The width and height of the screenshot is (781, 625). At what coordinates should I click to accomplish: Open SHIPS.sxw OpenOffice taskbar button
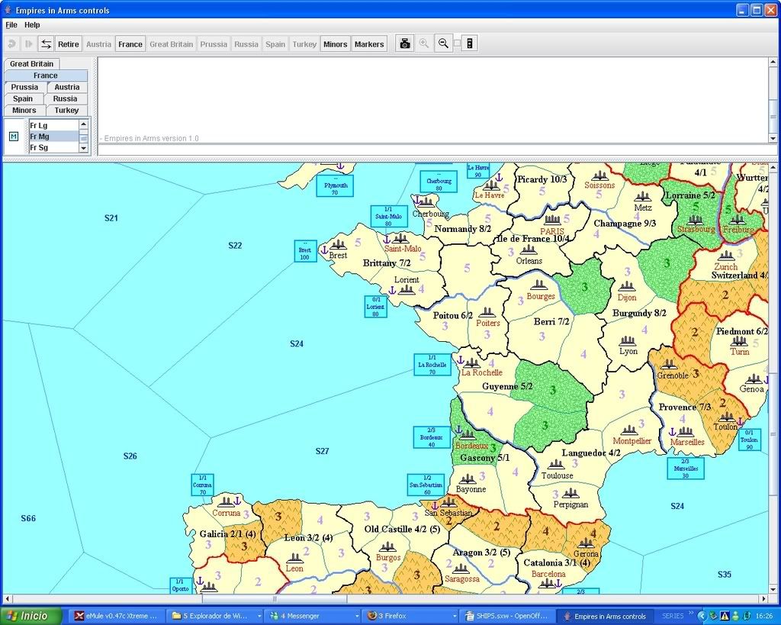coord(506,616)
